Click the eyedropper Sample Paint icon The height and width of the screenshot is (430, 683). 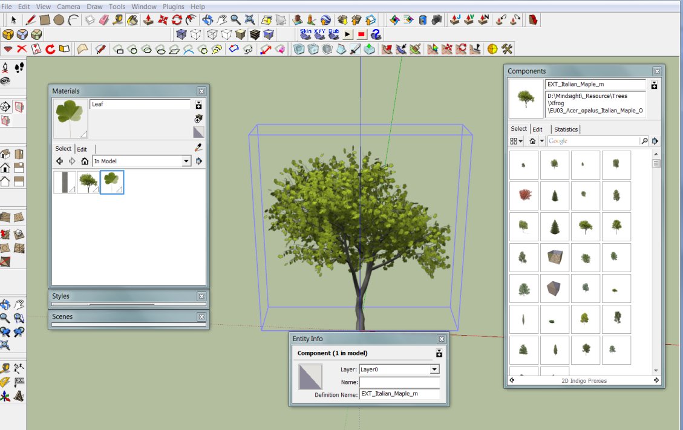pos(198,147)
